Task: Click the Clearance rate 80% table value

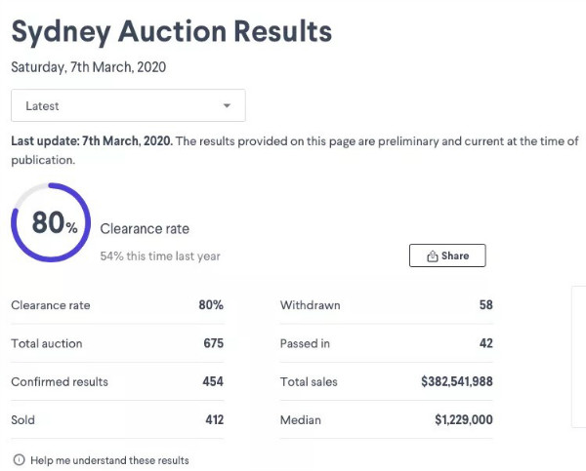Action: pyautogui.click(x=211, y=305)
